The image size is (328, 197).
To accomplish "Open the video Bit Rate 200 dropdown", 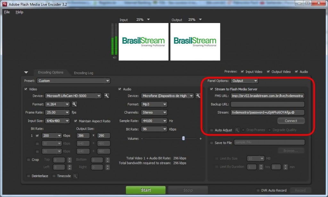I will coord(52,136).
